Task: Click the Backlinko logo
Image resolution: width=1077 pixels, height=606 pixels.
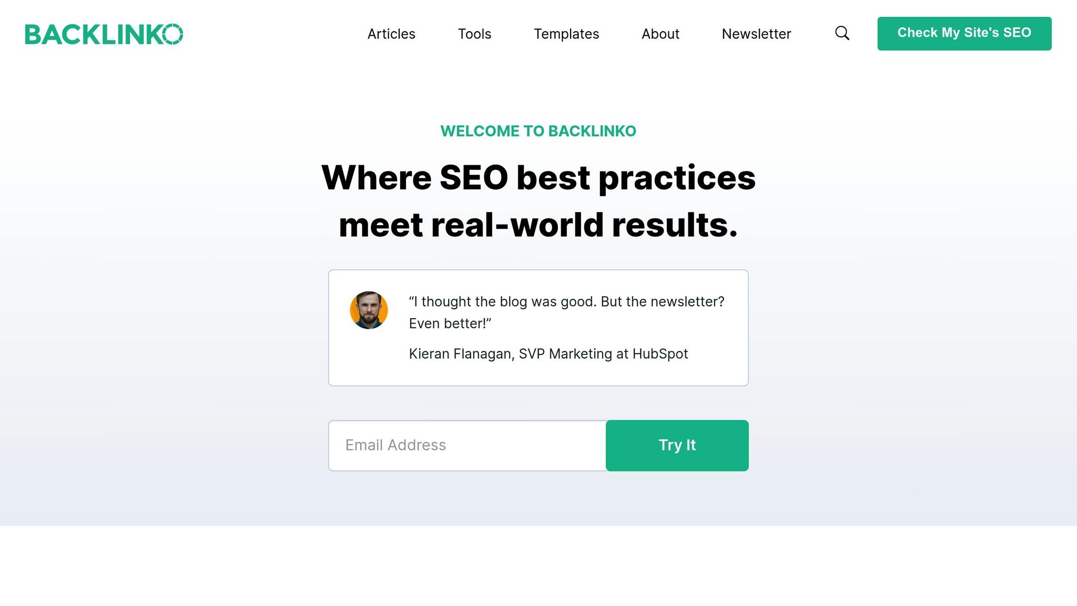Action: coord(105,33)
